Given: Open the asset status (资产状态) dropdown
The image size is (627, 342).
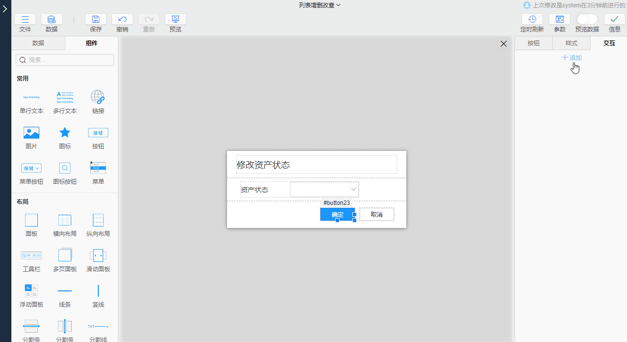Looking at the screenshot, I should (x=324, y=190).
